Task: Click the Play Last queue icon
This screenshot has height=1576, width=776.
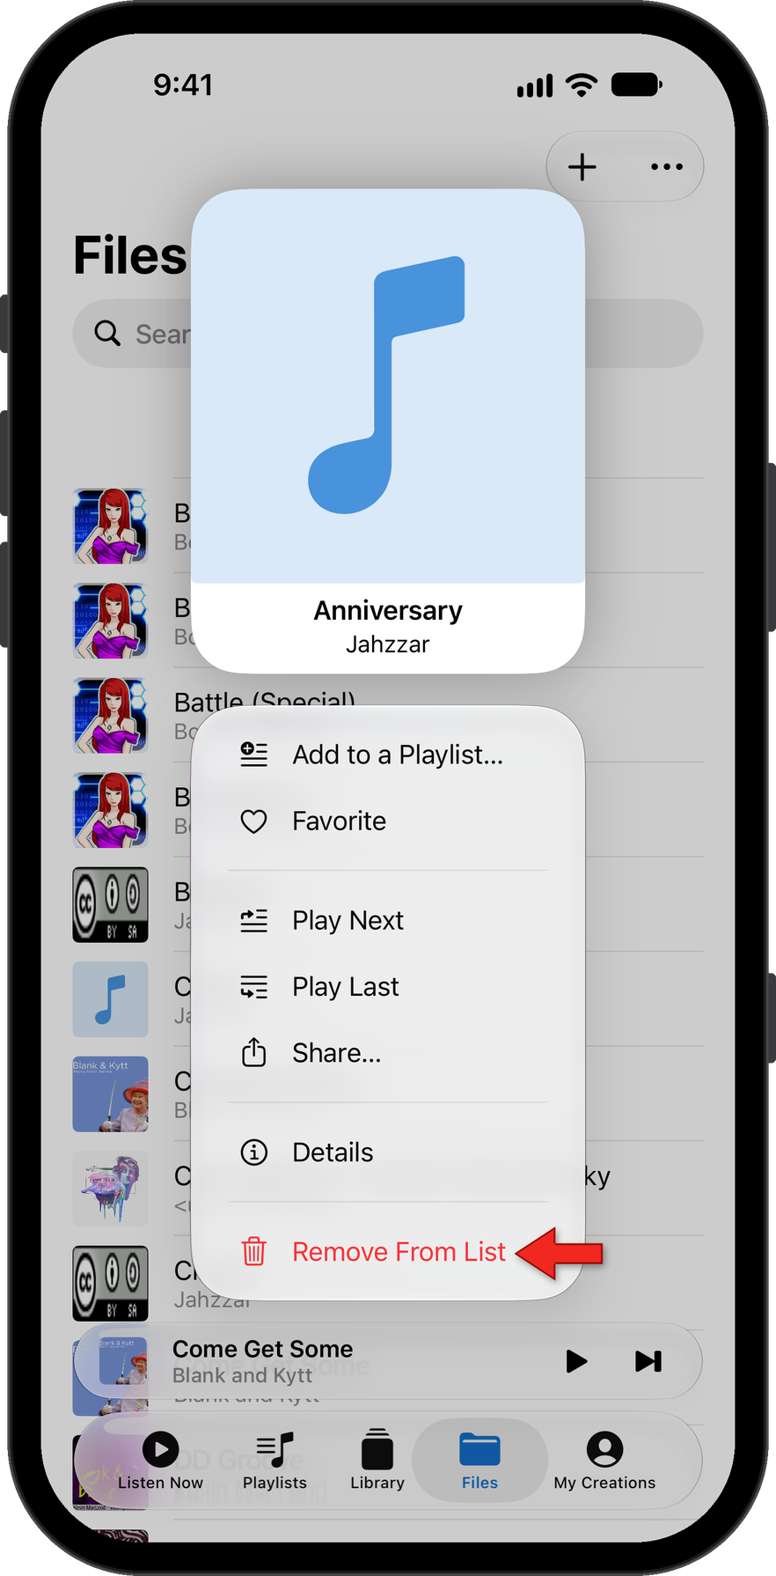Action: coord(254,987)
